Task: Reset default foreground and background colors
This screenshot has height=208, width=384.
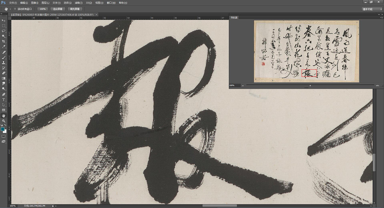Action: click(2, 125)
